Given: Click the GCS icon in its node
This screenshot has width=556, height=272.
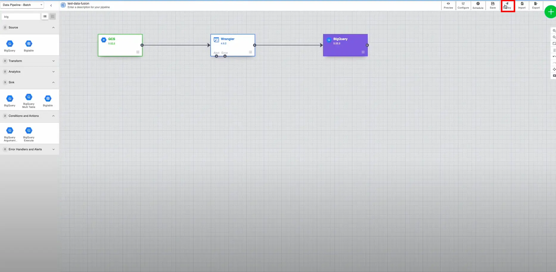Looking at the screenshot, I should [104, 40].
